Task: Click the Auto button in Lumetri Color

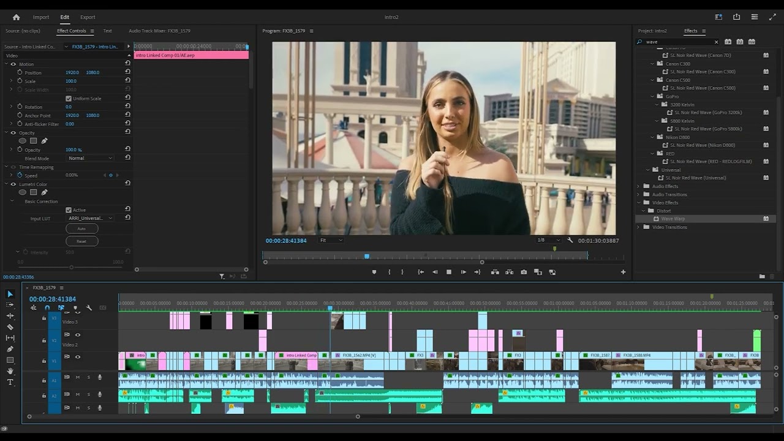Action: tap(81, 228)
